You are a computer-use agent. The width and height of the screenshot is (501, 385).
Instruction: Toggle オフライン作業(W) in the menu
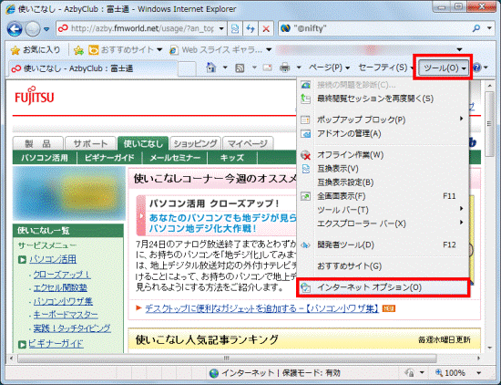tap(383, 155)
